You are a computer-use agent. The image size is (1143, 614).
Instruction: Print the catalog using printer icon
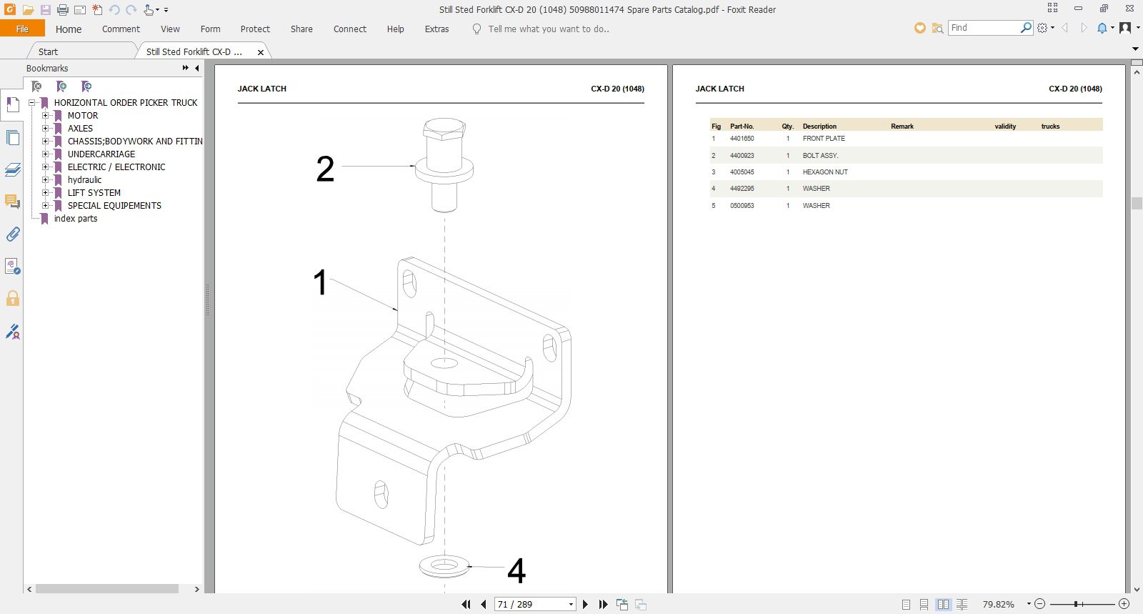[63, 10]
